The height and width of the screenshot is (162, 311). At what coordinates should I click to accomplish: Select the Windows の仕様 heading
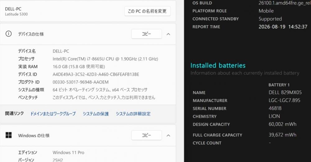[34, 136]
